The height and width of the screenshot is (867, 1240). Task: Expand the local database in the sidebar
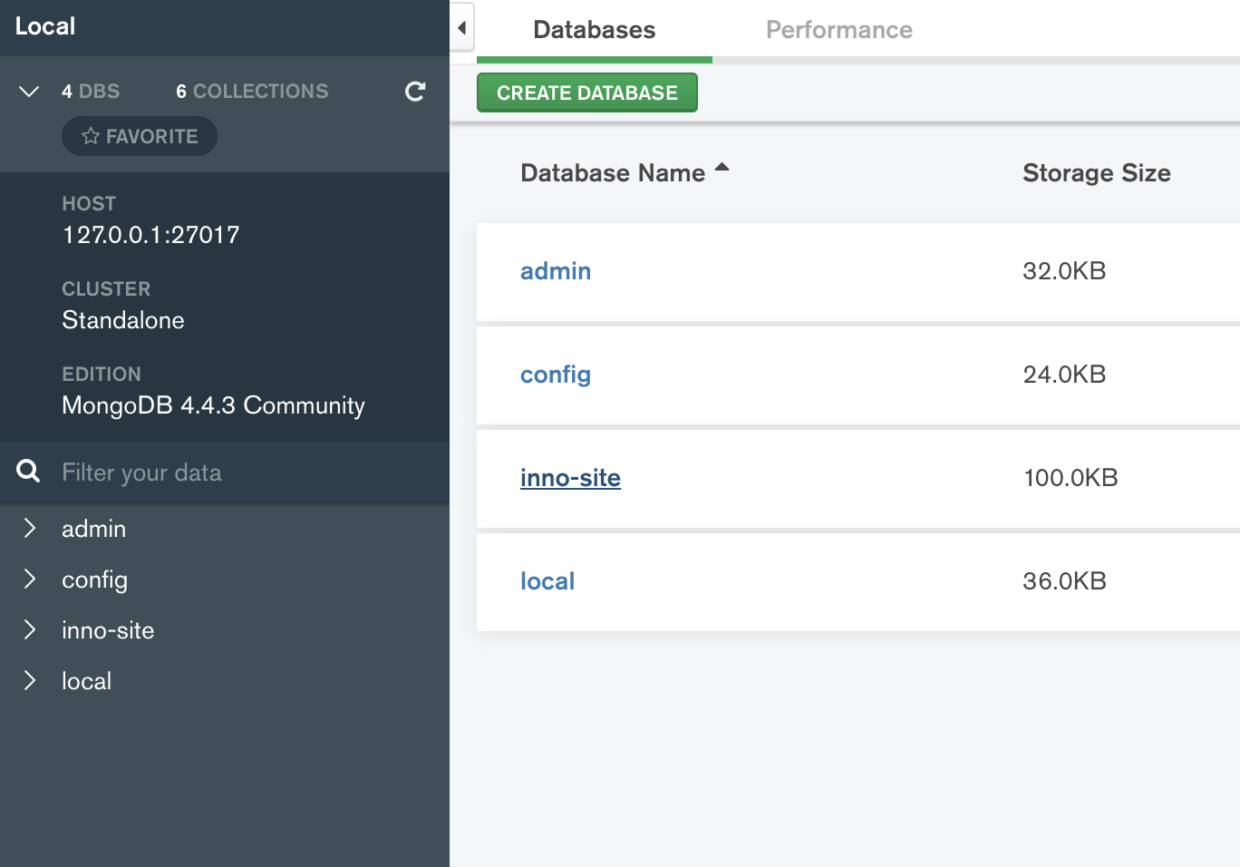click(x=29, y=681)
